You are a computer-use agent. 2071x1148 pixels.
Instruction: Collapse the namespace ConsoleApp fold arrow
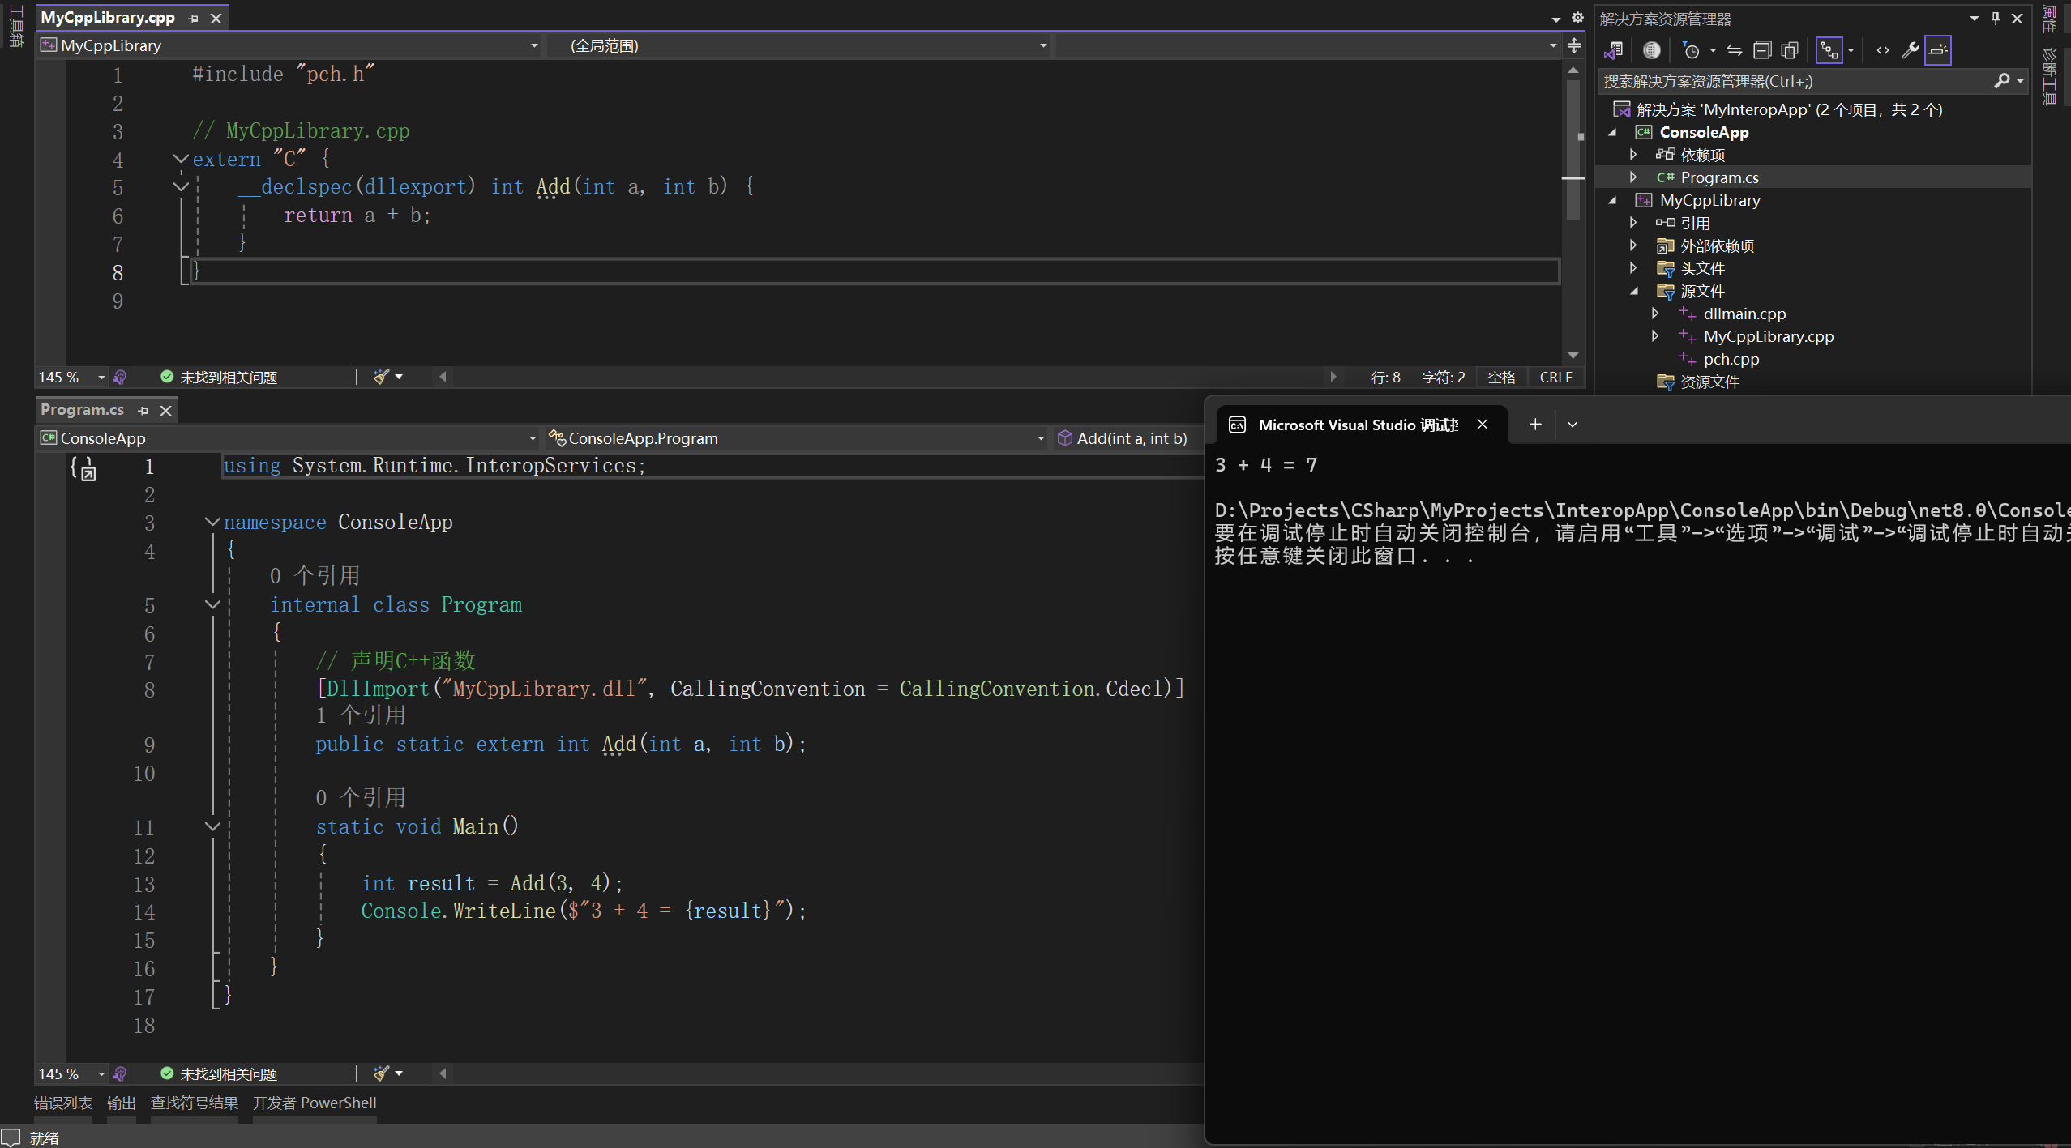212,522
